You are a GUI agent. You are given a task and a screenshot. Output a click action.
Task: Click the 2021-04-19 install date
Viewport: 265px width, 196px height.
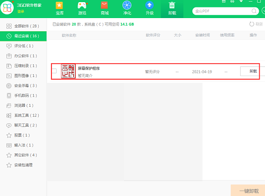tap(202, 72)
